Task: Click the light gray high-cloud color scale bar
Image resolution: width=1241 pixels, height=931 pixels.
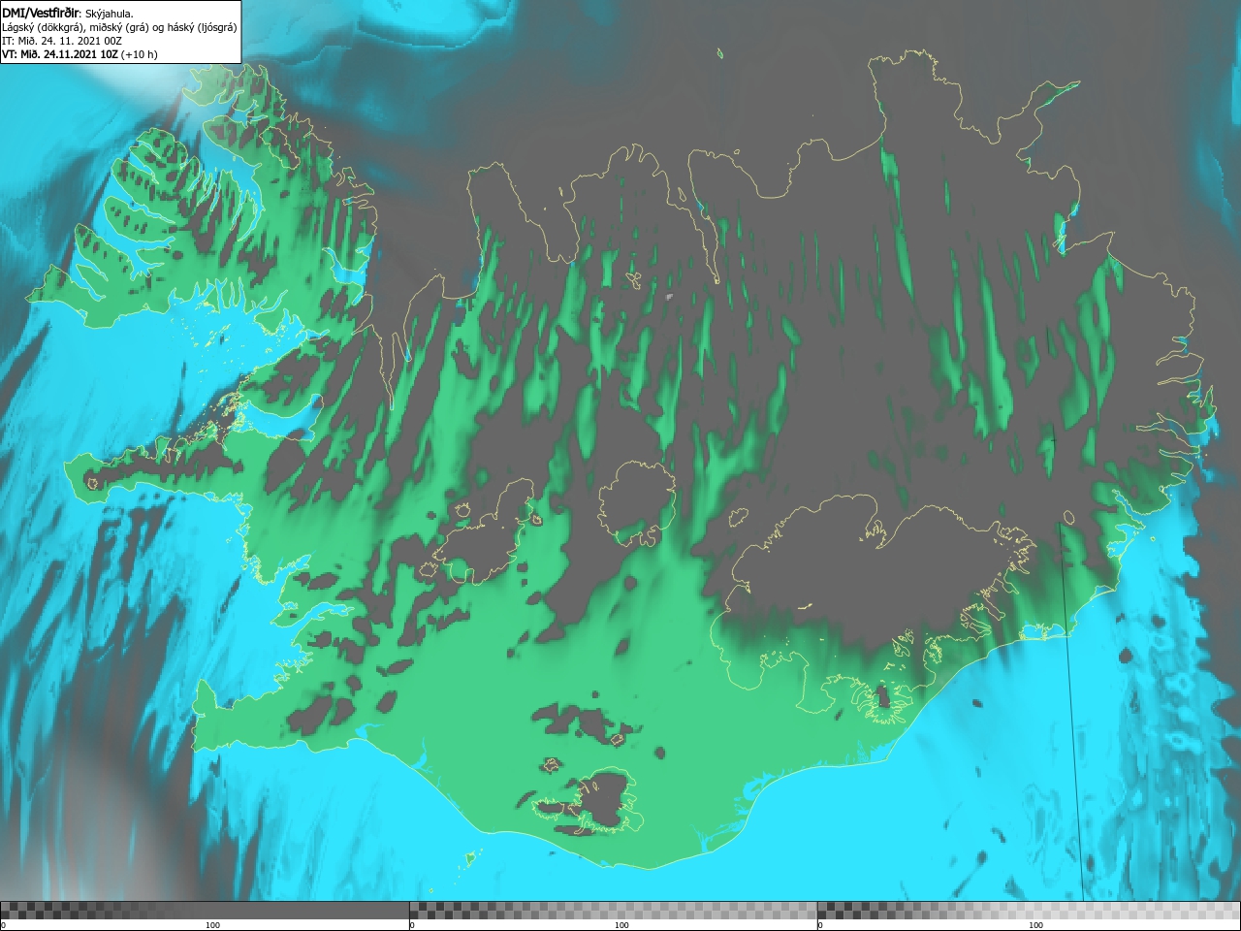Action: [x=1029, y=911]
